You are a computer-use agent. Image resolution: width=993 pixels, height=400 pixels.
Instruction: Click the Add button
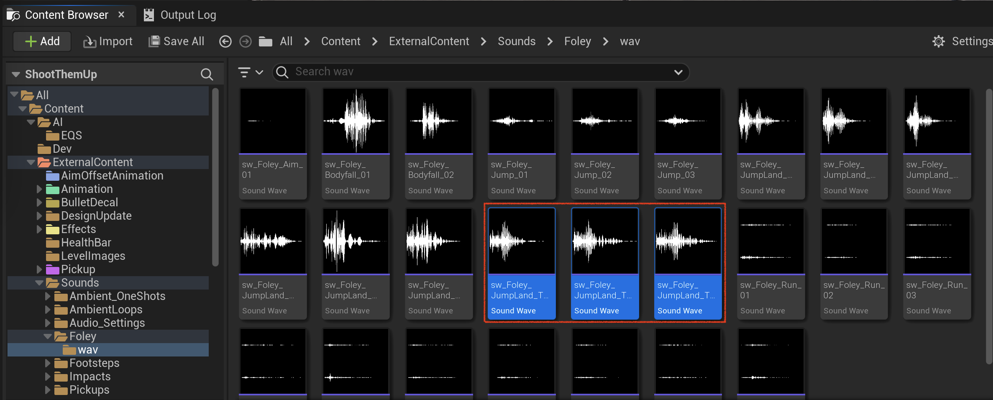click(x=42, y=41)
